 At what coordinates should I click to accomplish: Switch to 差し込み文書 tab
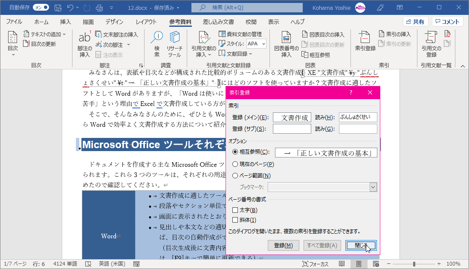[218, 22]
